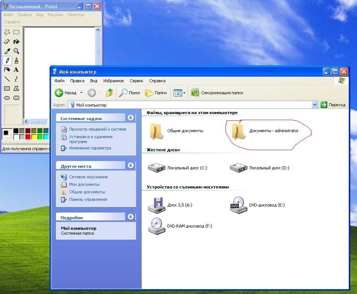This screenshot has width=357, height=294.
Task: Click Paint's horizontal scrollbar left arrow
Action: click(x=26, y=122)
